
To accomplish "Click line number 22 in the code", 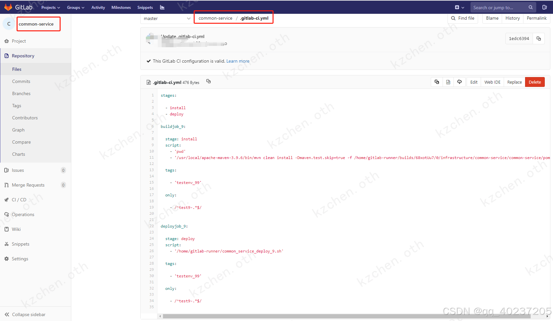I will [151, 226].
